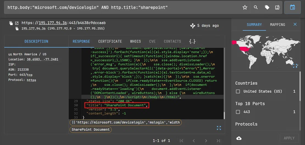Click the Top 10 Ports heading

pyautogui.click(x=250, y=104)
